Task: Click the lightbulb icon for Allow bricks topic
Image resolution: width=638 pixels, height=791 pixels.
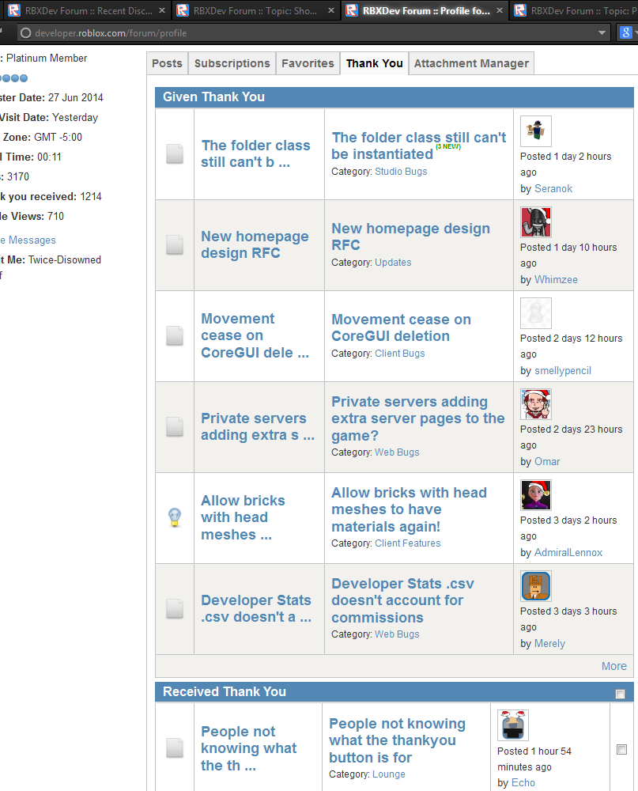Action: point(175,517)
